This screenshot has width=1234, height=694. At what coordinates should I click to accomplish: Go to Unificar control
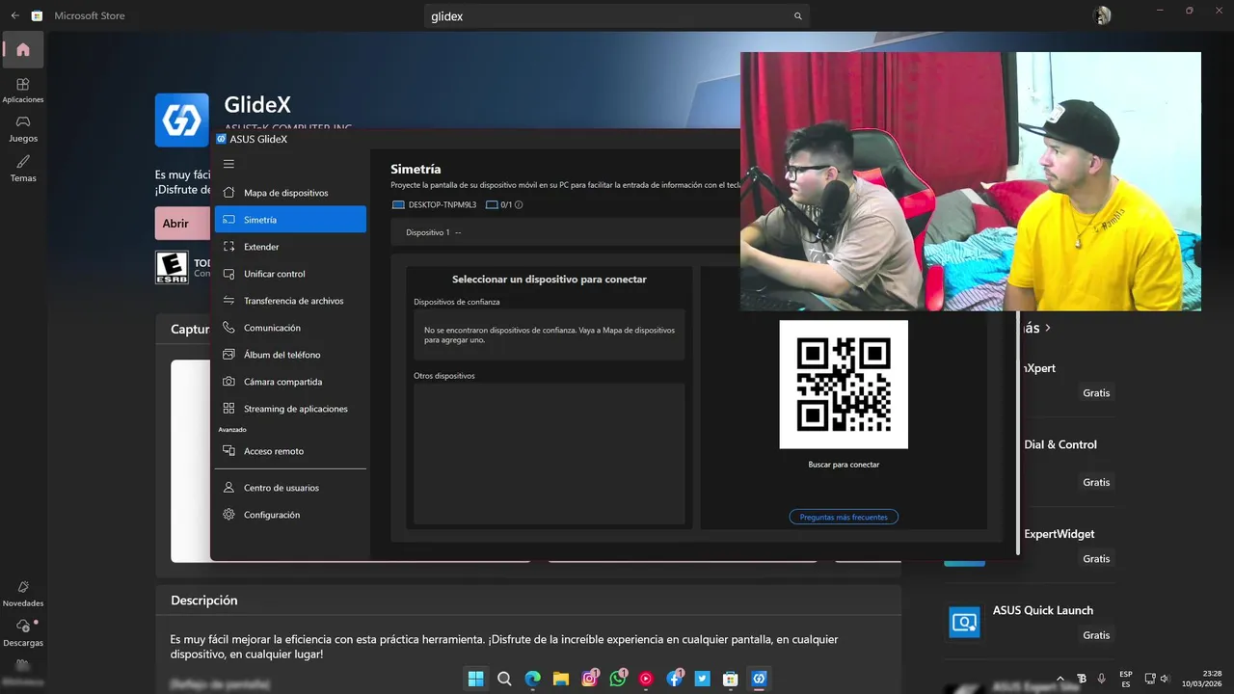290,274
